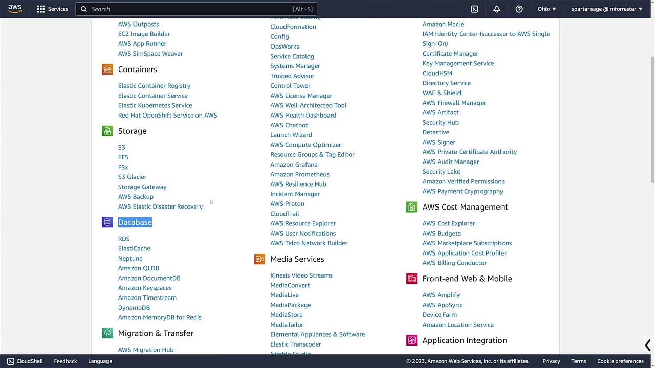Click the Media Services category icon
Image resolution: width=655 pixels, height=368 pixels.
click(259, 259)
